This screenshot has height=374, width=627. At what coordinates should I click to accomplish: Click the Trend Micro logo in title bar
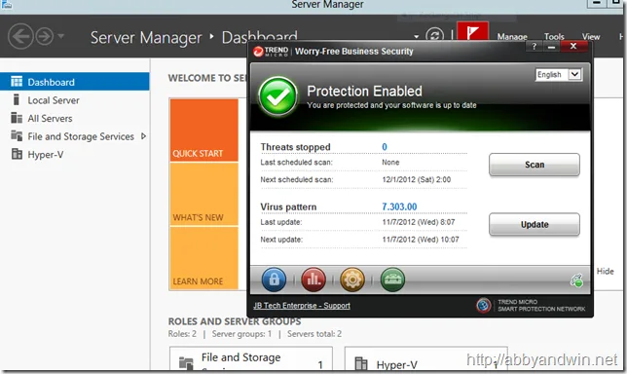[x=271, y=52]
